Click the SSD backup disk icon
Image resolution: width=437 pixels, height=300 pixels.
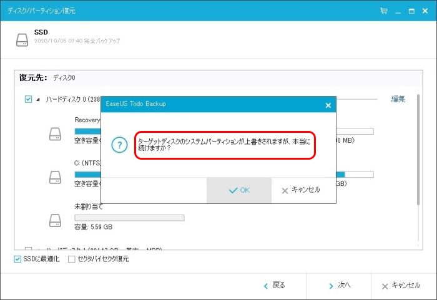22,40
